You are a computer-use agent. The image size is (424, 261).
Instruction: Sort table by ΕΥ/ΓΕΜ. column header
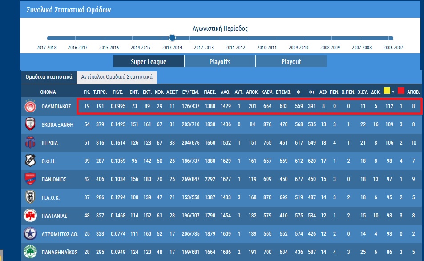coord(190,92)
